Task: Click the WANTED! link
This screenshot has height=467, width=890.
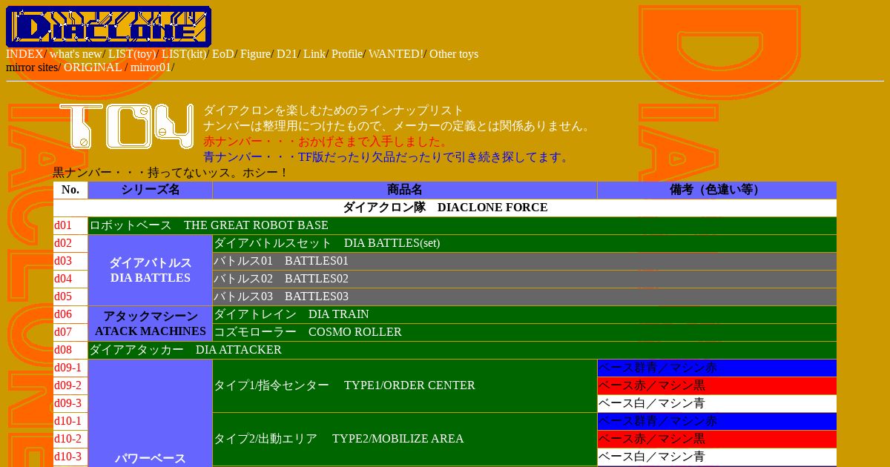Action: tap(396, 54)
